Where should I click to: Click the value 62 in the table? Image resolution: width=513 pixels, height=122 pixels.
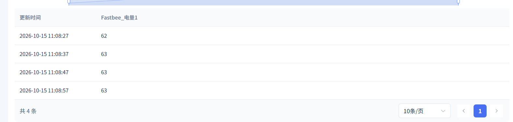104,36
